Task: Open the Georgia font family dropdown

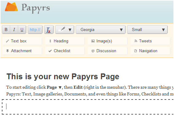Action: (x=101, y=29)
